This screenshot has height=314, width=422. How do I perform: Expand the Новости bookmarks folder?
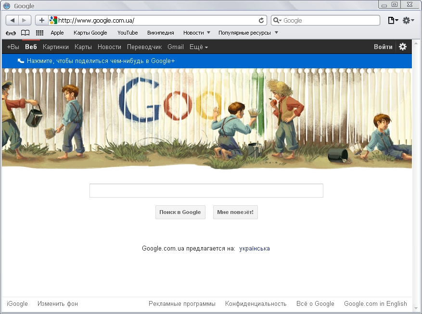pos(196,33)
